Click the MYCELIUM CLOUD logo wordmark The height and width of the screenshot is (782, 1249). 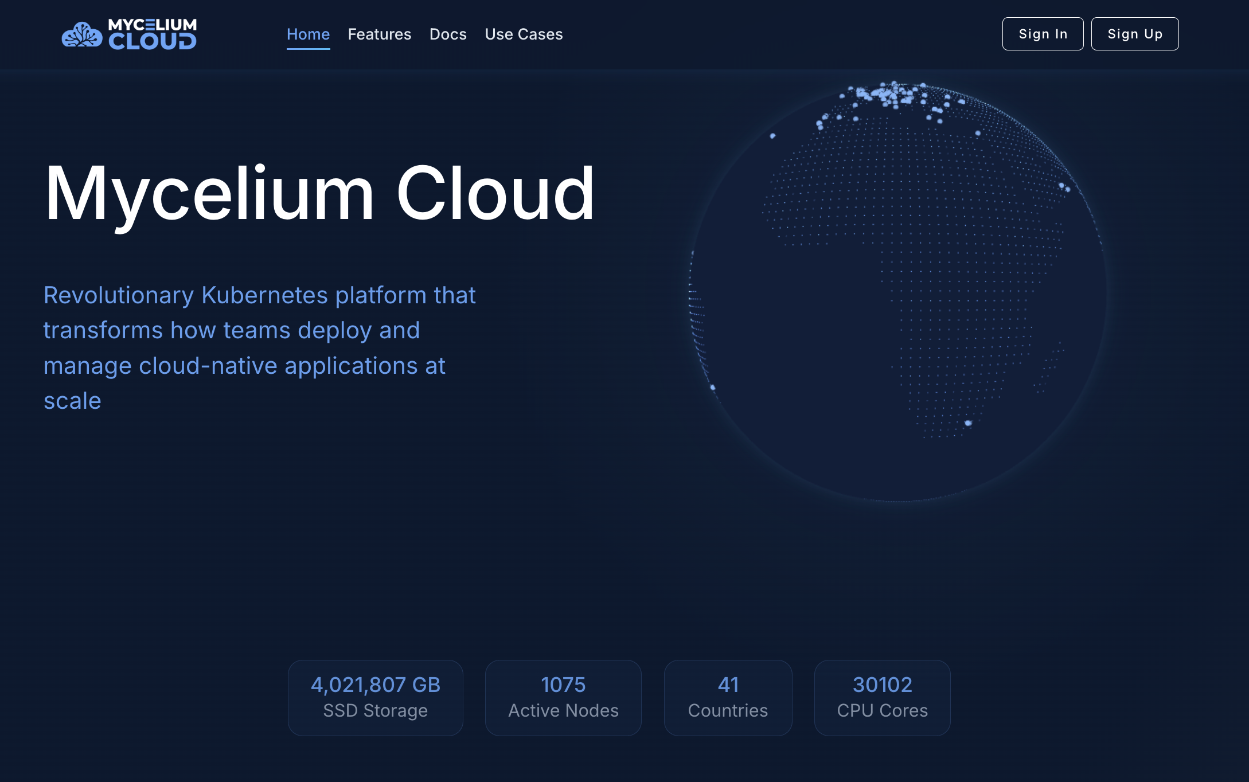click(153, 34)
